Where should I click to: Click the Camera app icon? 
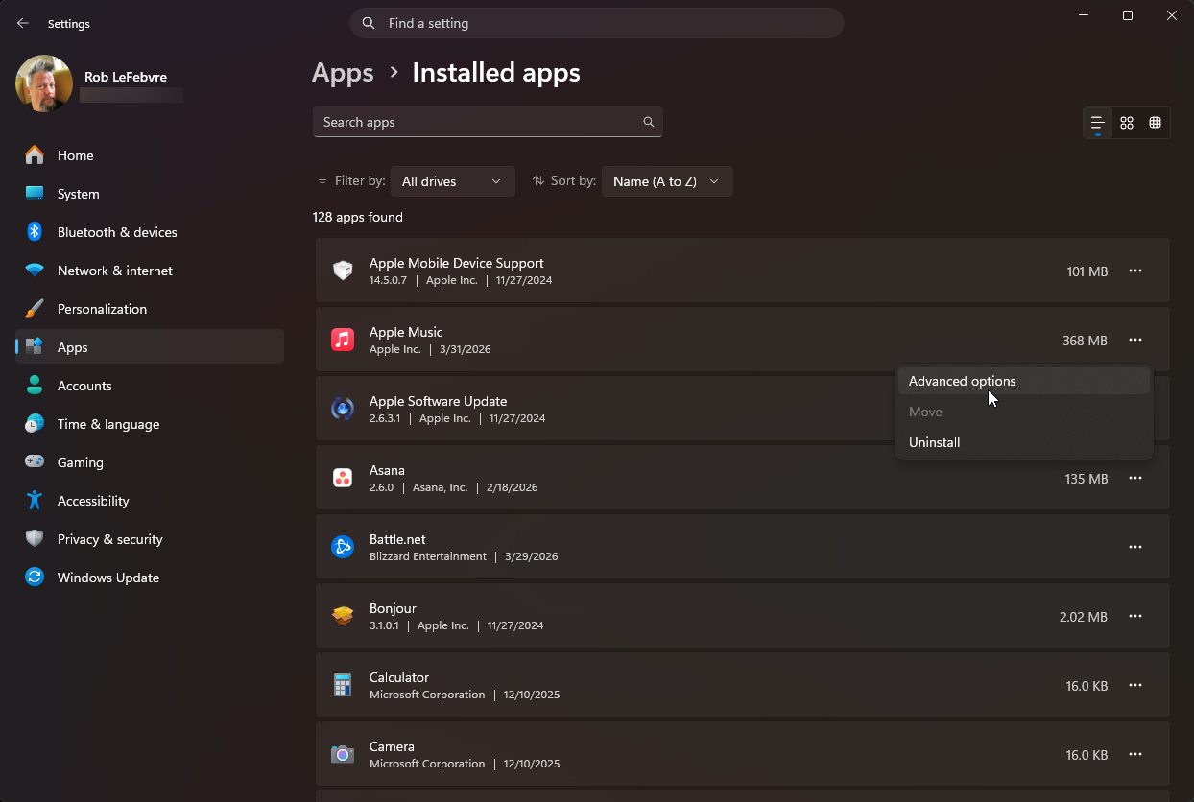click(343, 754)
